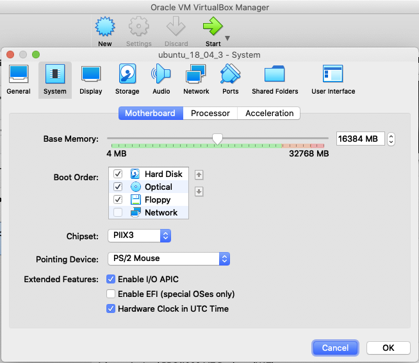Uncheck Hardware Clock in UTC Time
The image size is (419, 363).
[x=111, y=308]
